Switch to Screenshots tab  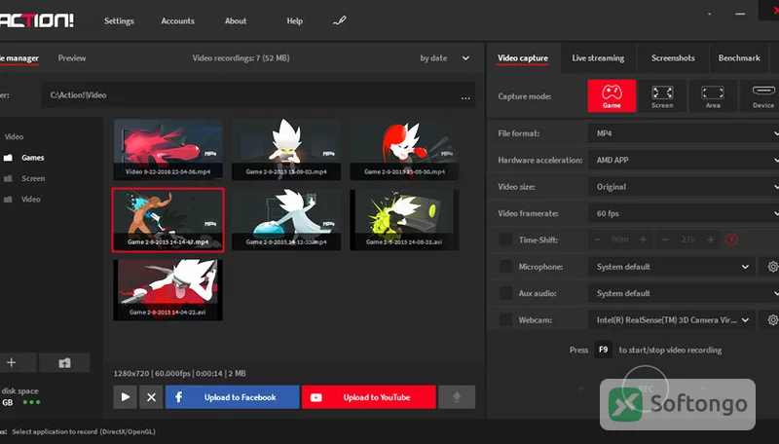(673, 58)
